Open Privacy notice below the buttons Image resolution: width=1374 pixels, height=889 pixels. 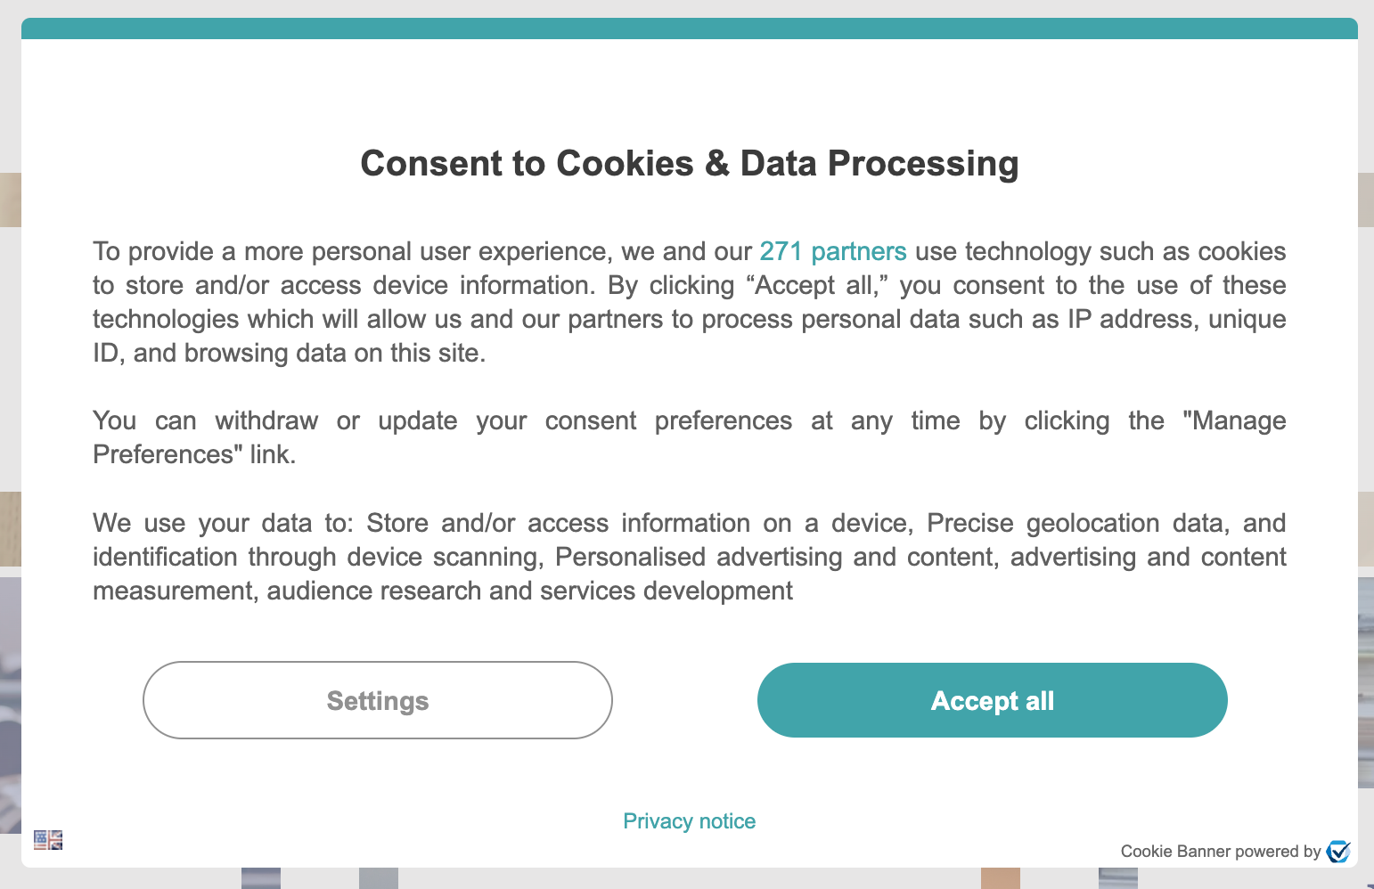point(689,820)
